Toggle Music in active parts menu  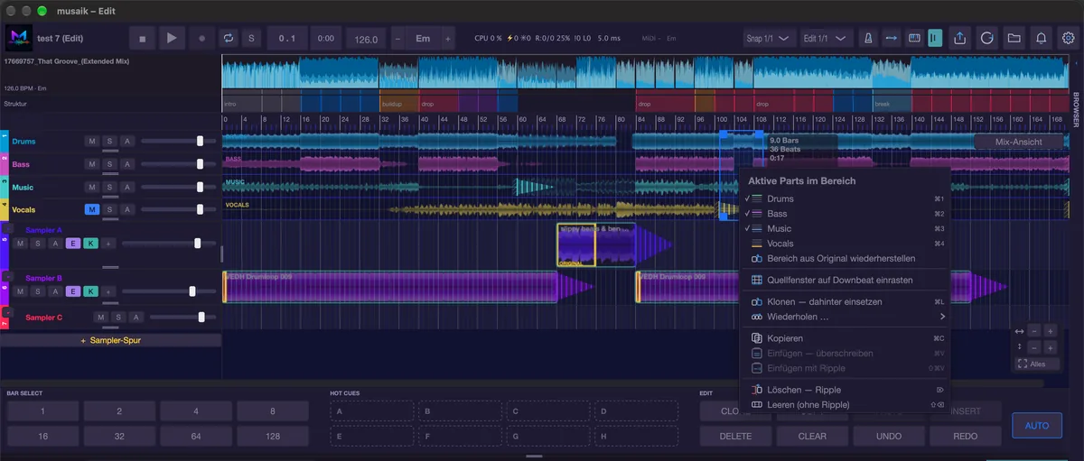tap(845, 228)
